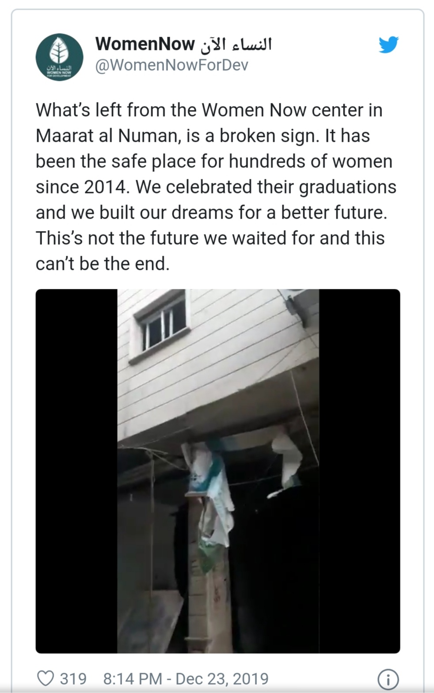Screen dimensions: 434x693
Task: Play the embedded video of the broken sign
Action: point(218,471)
